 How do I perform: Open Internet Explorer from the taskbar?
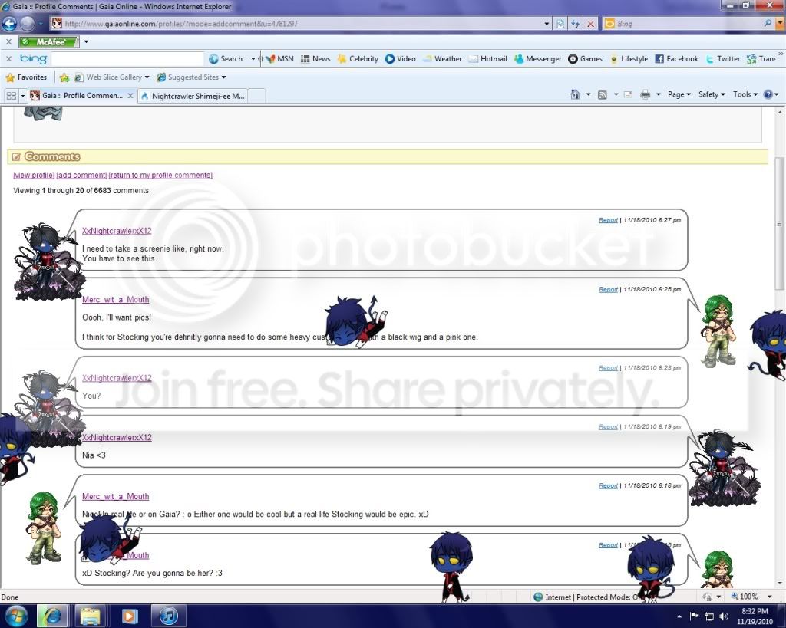tap(53, 616)
